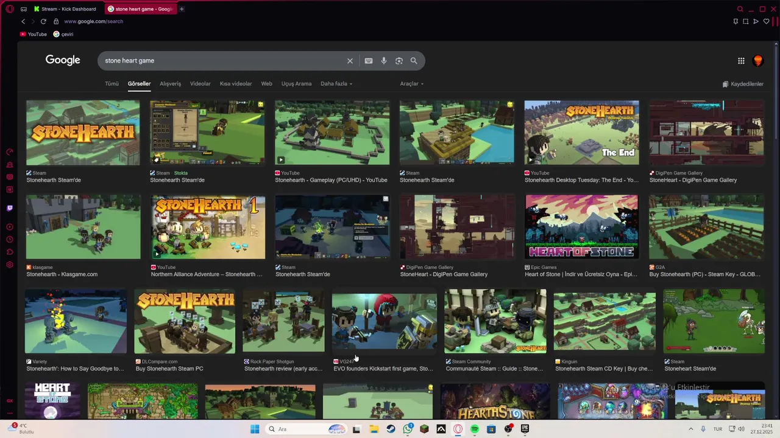The width and height of the screenshot is (780, 438).
Task: Switch to Stream - Kick Dashboard tab
Action: click(66, 9)
